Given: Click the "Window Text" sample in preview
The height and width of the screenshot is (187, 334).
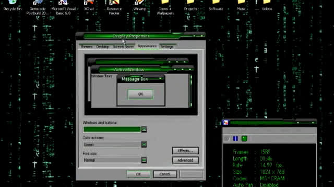Looking at the screenshot, I should (102, 76).
